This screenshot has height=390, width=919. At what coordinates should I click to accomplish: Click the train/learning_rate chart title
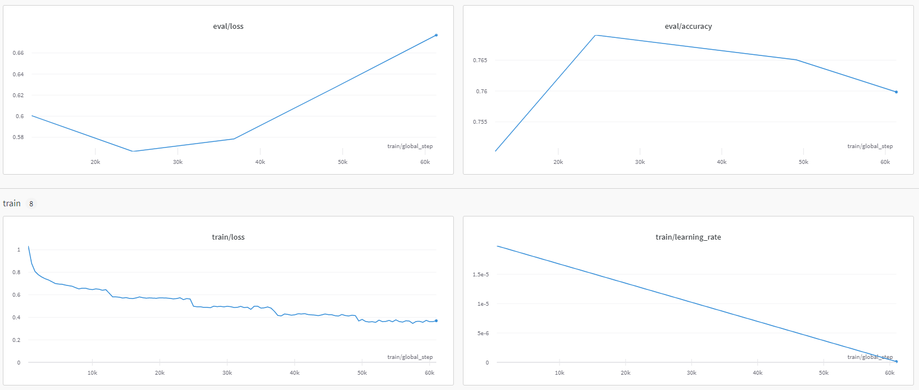688,237
